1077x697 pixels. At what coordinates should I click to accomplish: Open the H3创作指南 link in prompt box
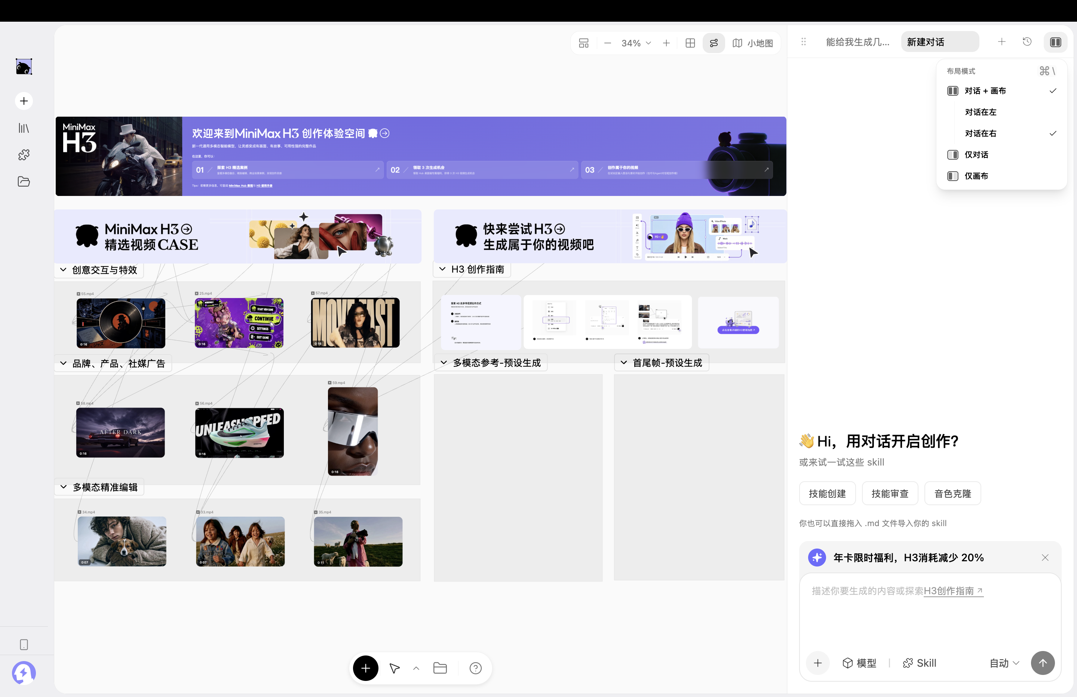(953, 591)
